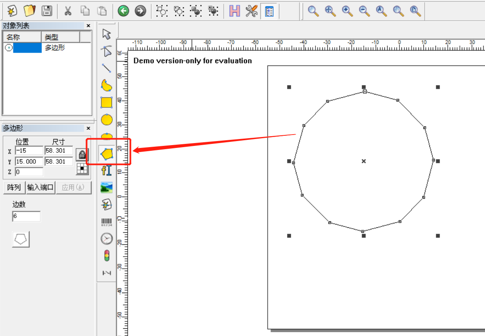Open the timer clock tool
Screen dimensions: 485x336
click(x=106, y=239)
